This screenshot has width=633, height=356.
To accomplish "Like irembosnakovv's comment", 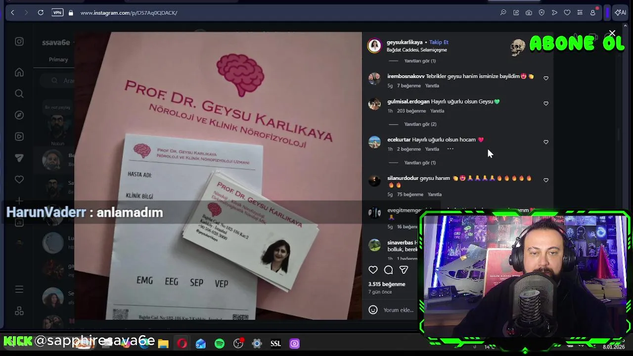I will point(546,78).
